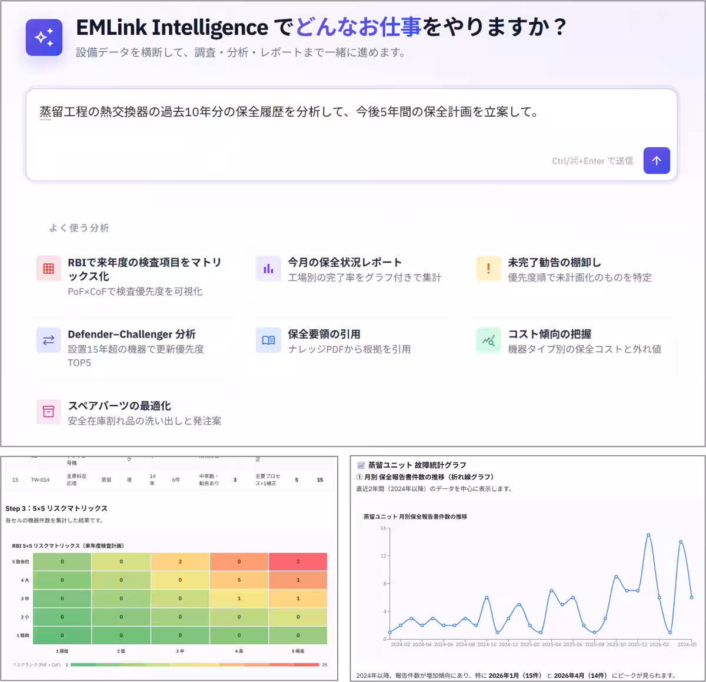Viewport: 706px width, 682px height.
Task: Click the line chart peak data point near 2026-01
Action: (x=648, y=535)
